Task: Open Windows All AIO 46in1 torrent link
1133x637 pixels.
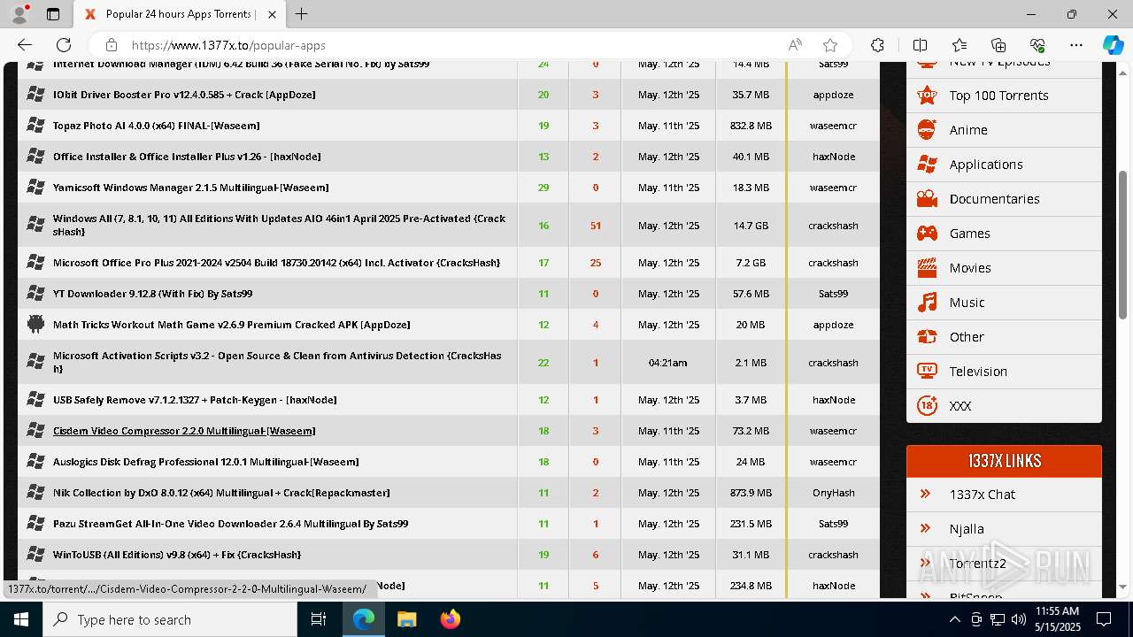Action: [x=279, y=225]
